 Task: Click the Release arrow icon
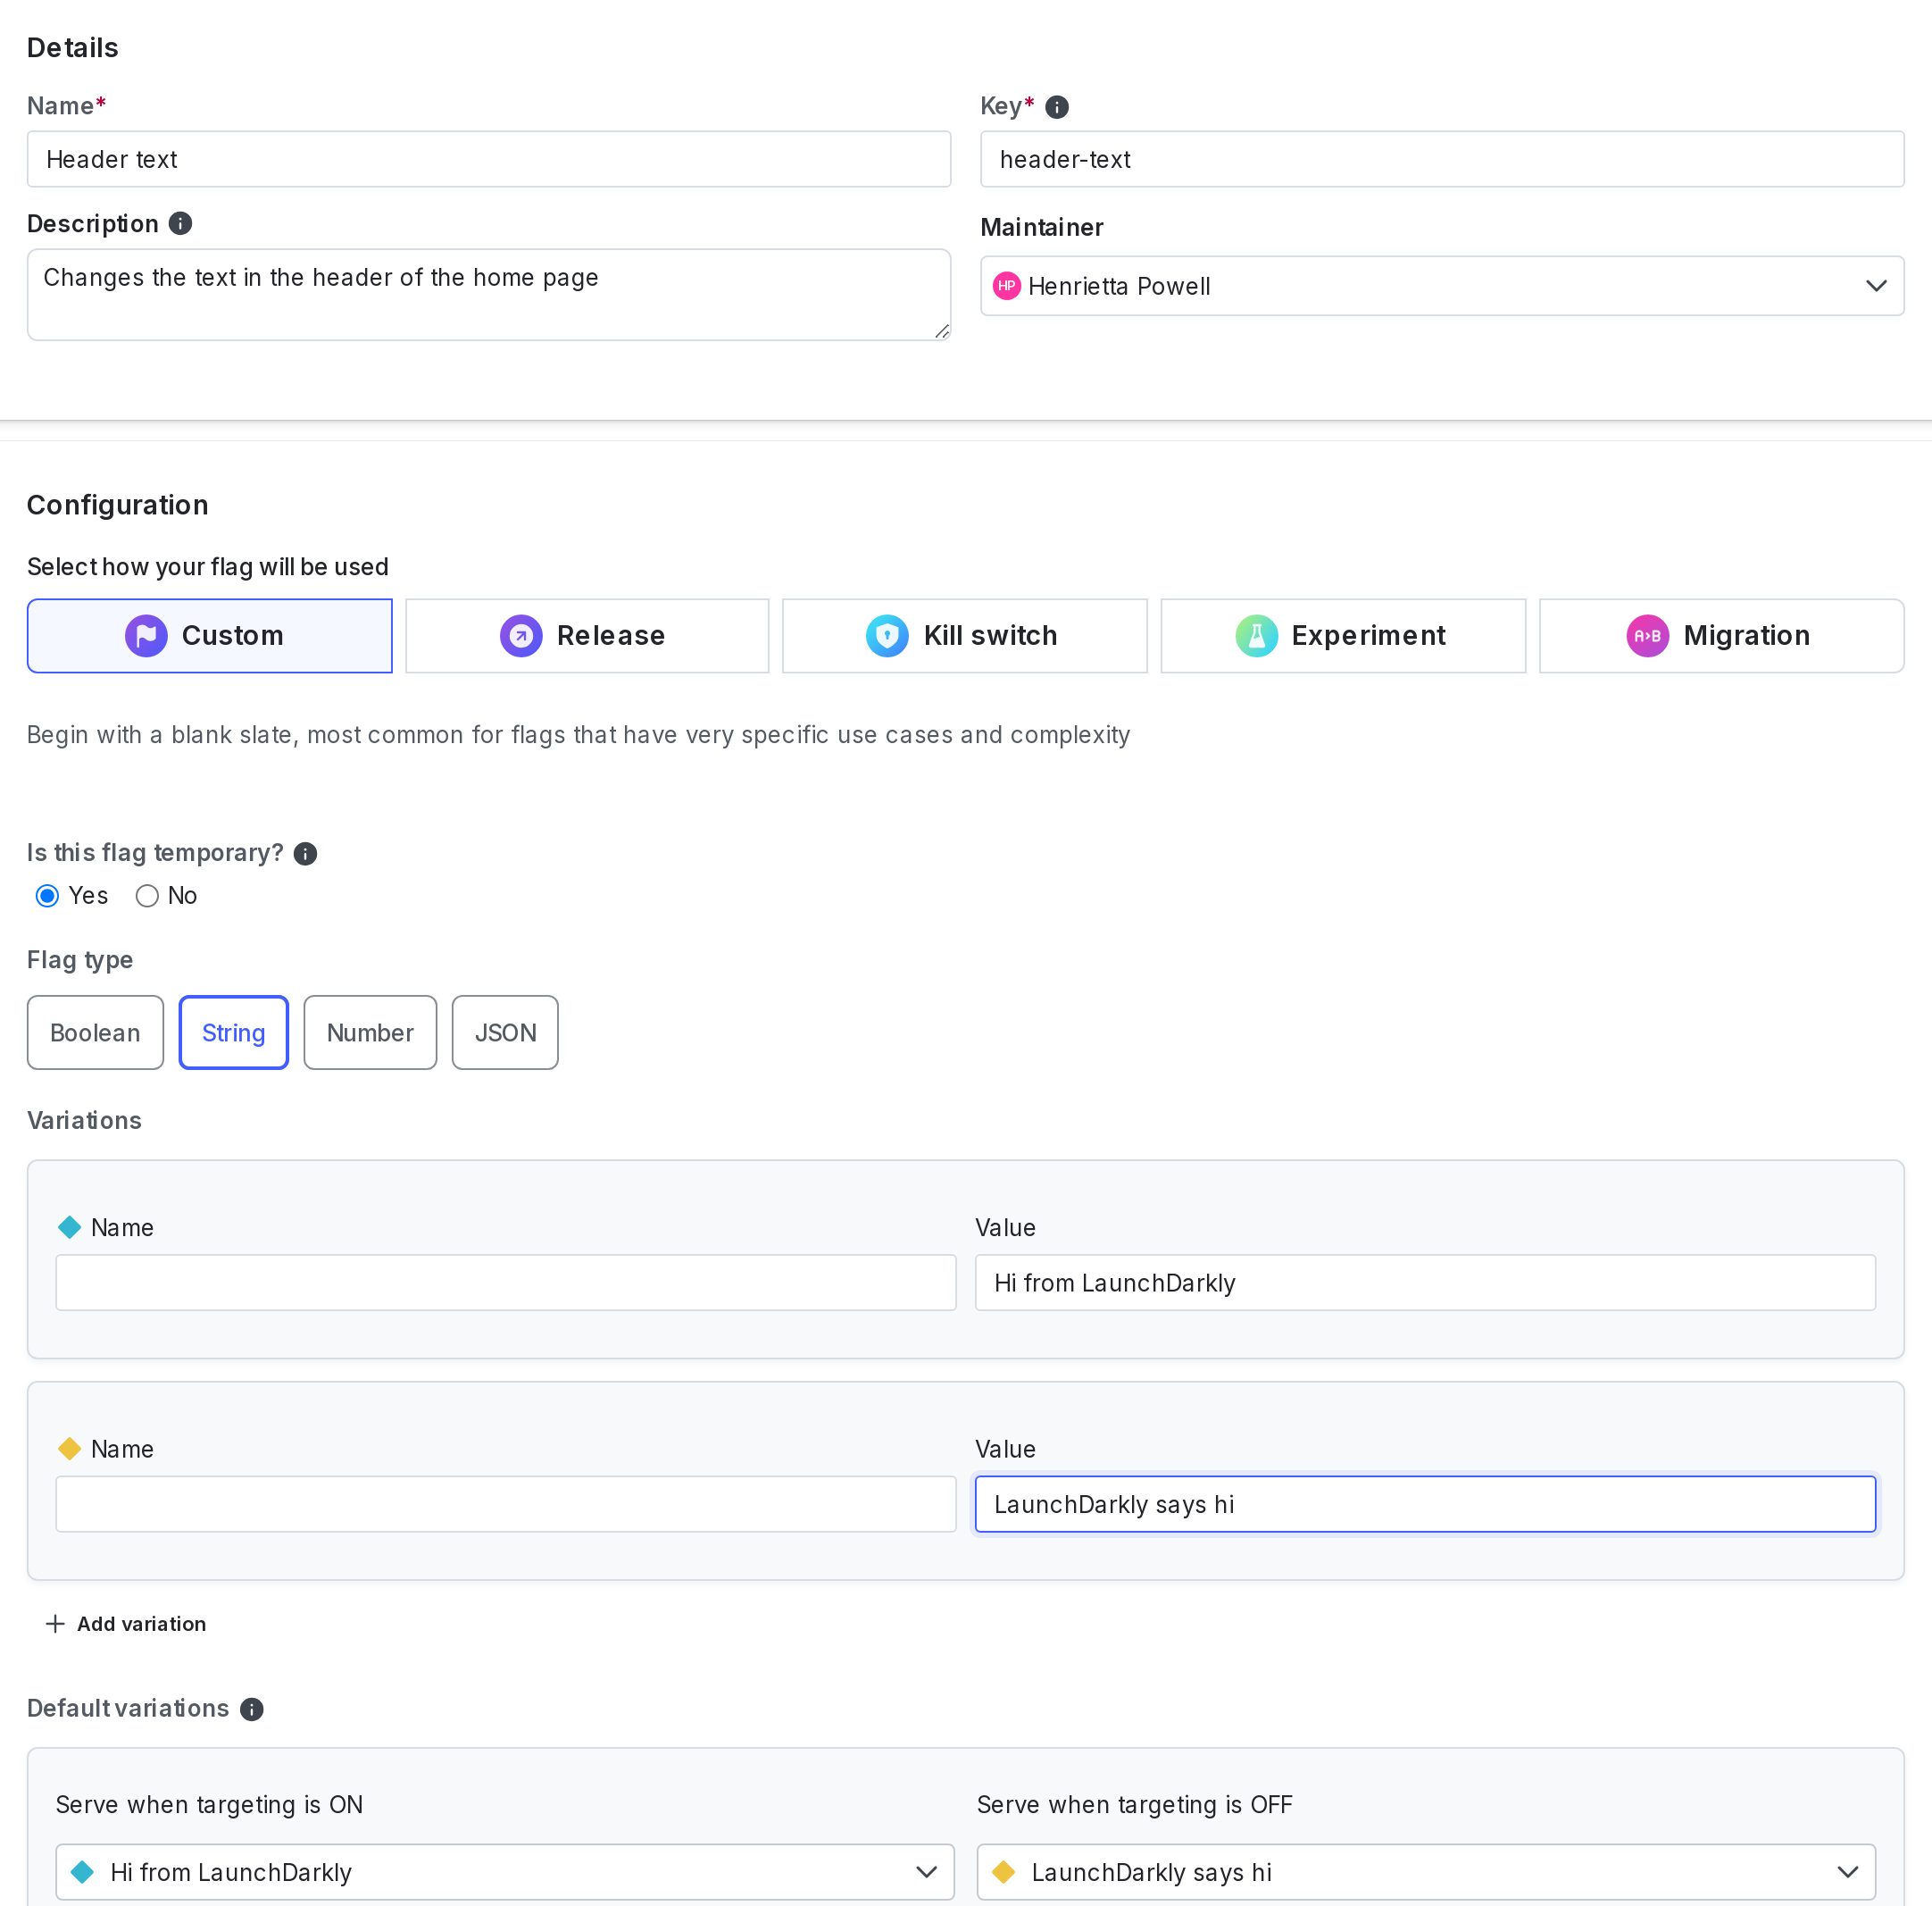click(x=521, y=636)
